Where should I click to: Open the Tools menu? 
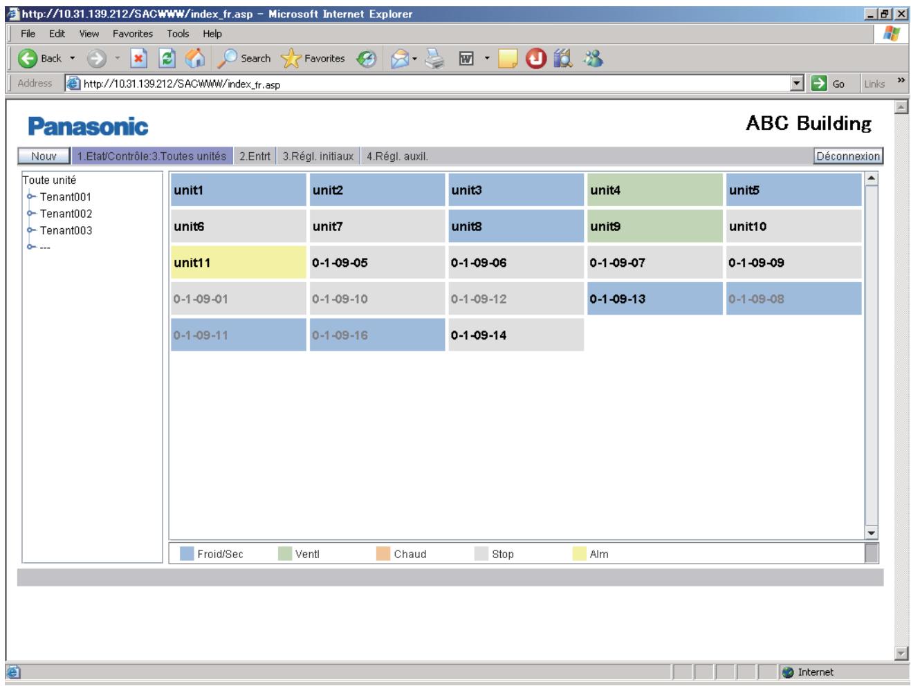point(178,33)
